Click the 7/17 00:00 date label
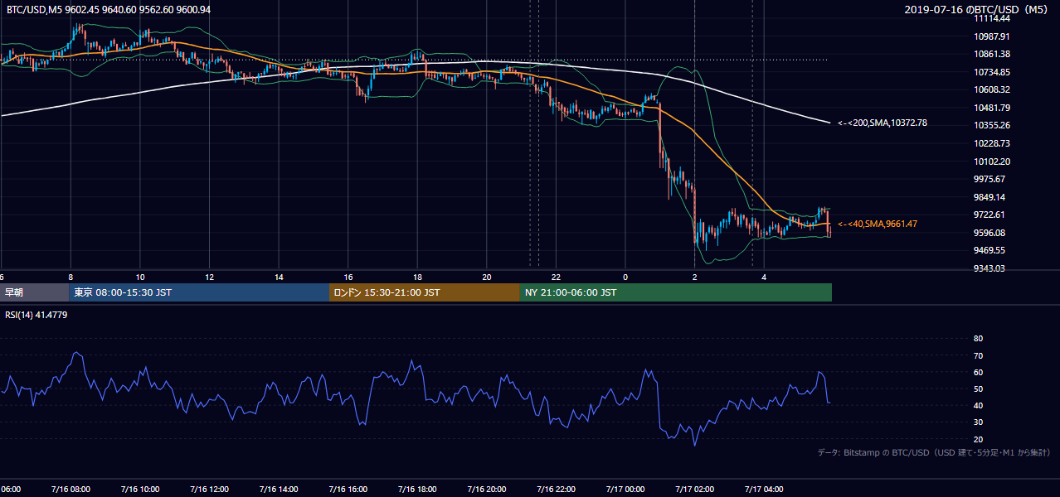Screen dimensions: 1060x497 [625, 490]
